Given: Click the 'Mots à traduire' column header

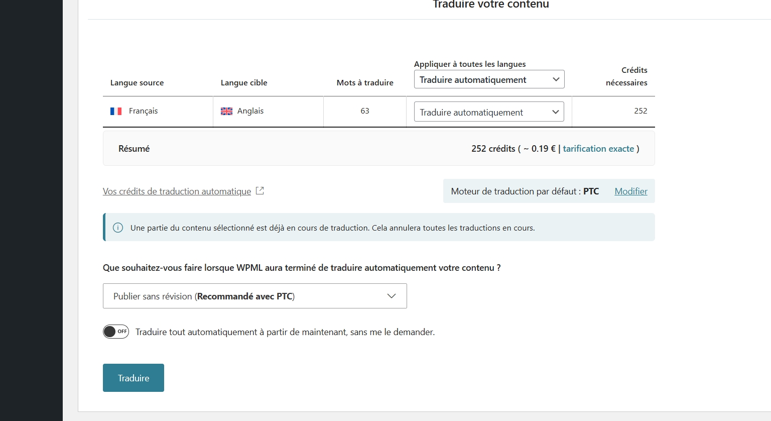Looking at the screenshot, I should 365,83.
